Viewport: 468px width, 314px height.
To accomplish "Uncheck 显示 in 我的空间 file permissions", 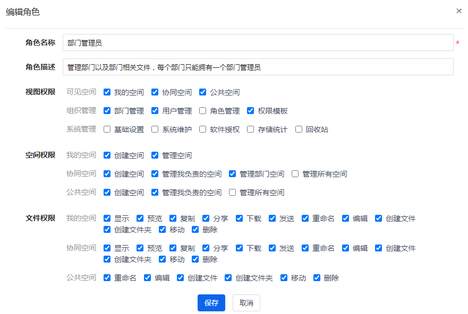I will 107,219.
